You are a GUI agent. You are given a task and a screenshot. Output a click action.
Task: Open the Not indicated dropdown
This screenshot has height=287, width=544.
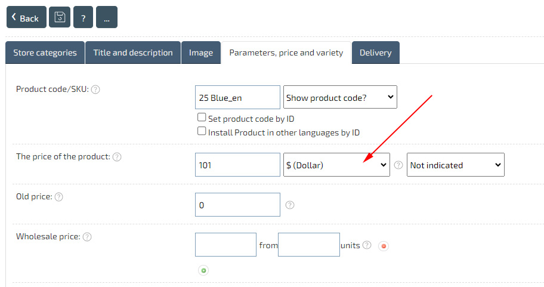[455, 165]
